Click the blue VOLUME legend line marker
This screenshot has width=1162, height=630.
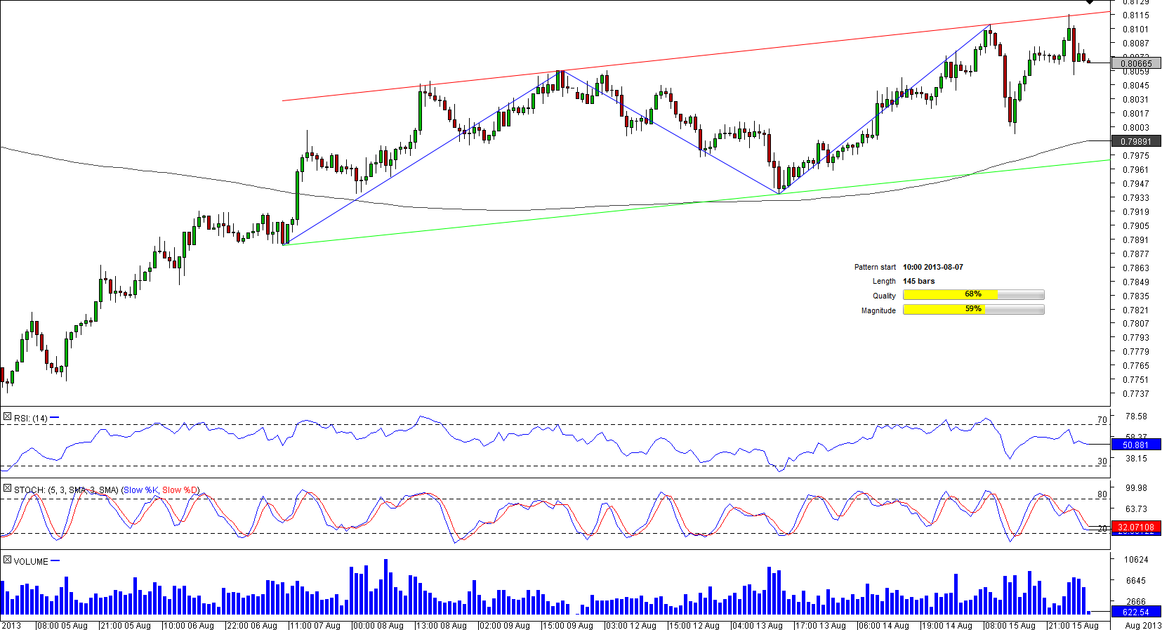[55, 561]
